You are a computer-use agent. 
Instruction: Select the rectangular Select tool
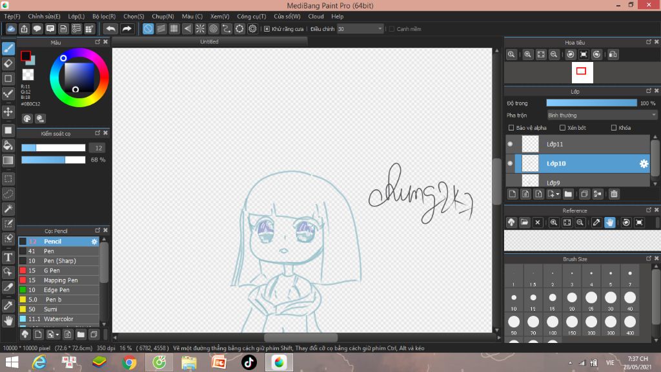(x=8, y=179)
